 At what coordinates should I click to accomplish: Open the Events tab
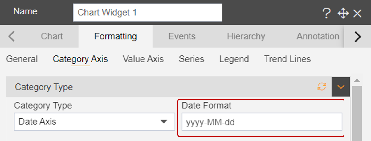pos(182,36)
